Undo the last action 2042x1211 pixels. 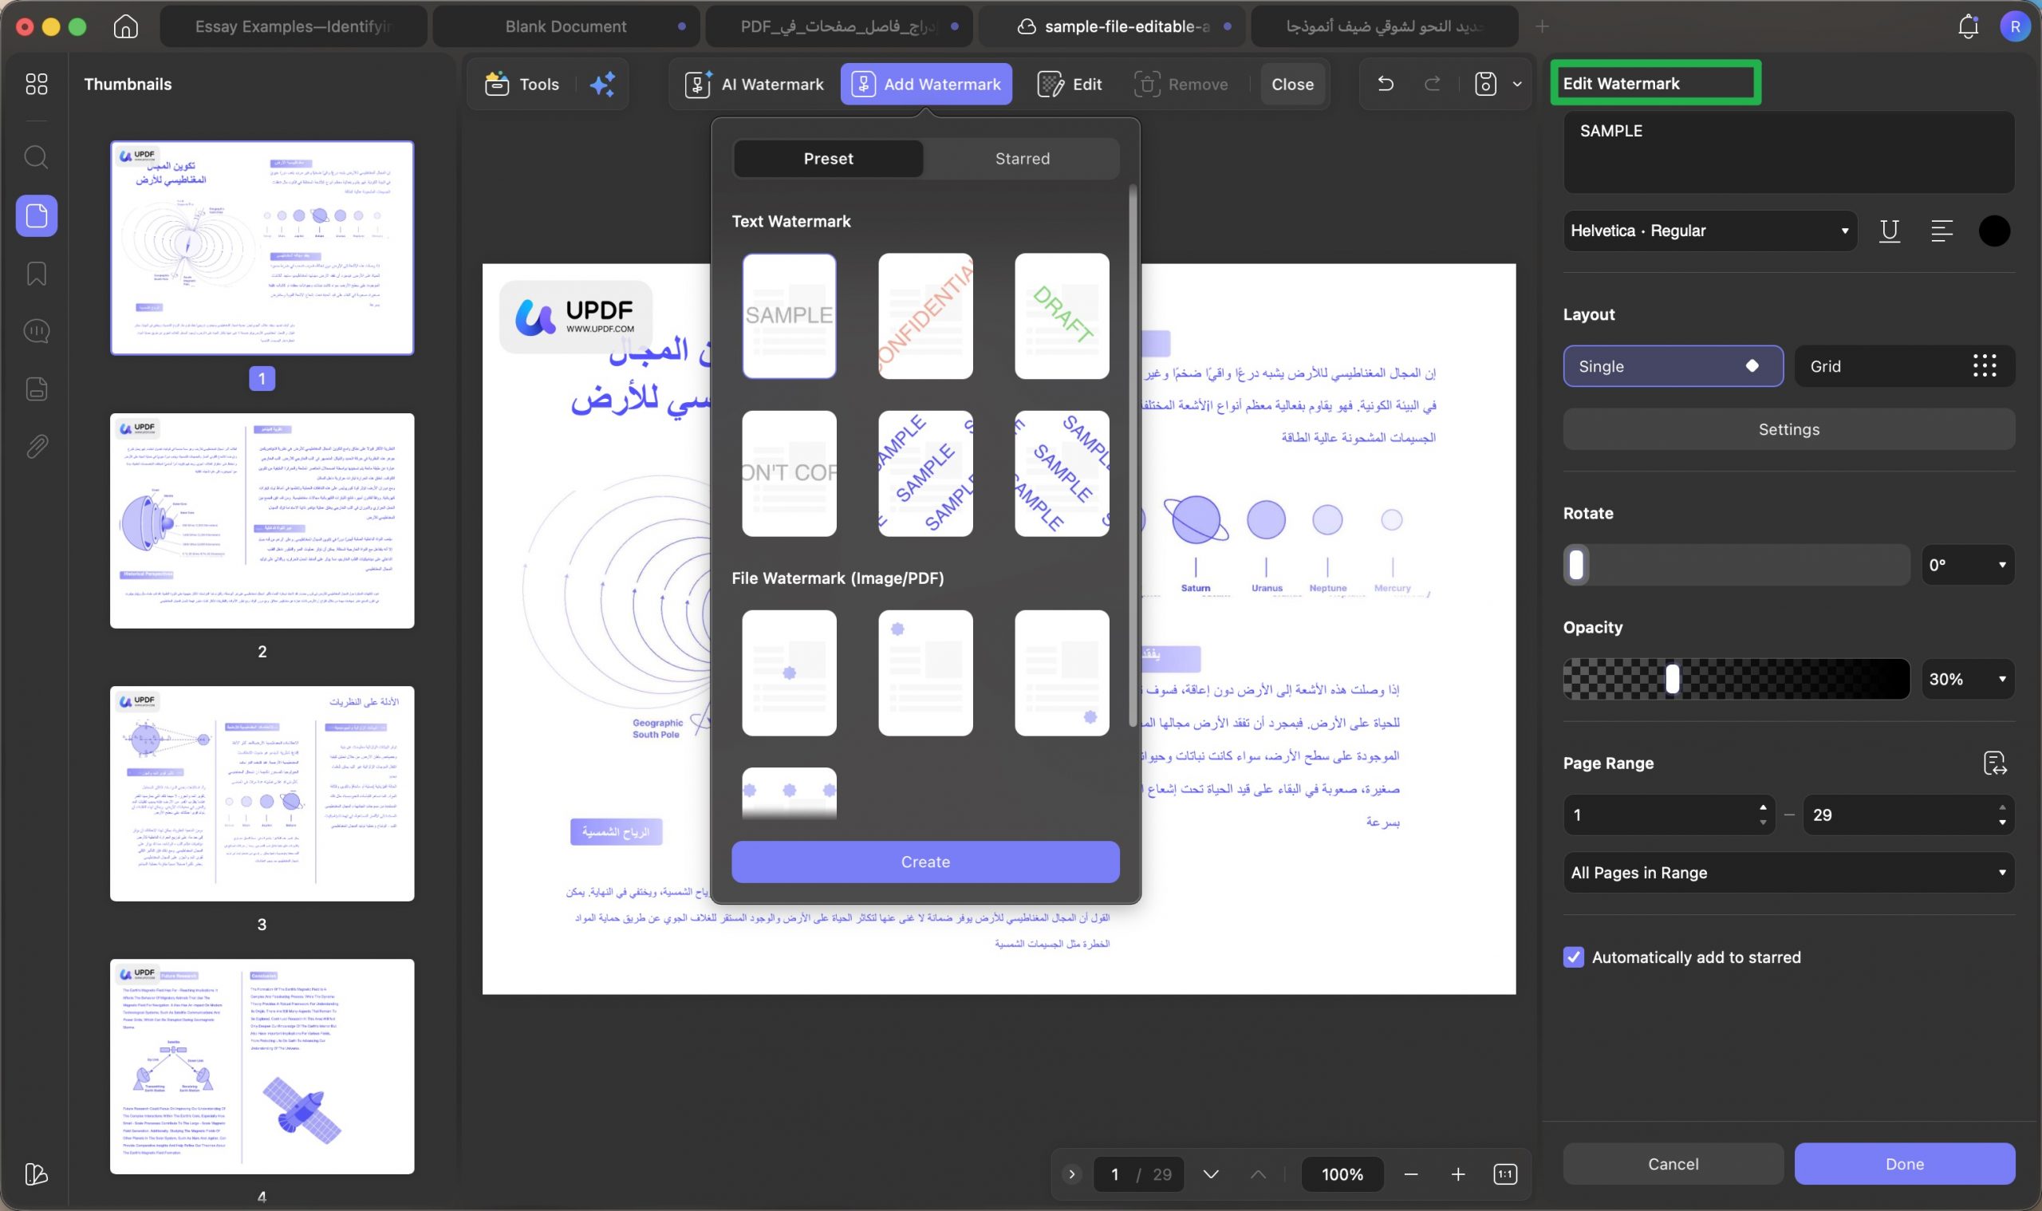coord(1386,83)
